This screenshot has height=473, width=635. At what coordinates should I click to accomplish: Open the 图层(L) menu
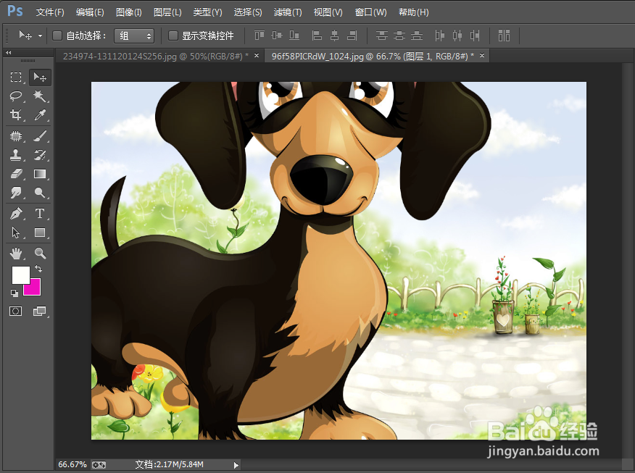tap(167, 12)
